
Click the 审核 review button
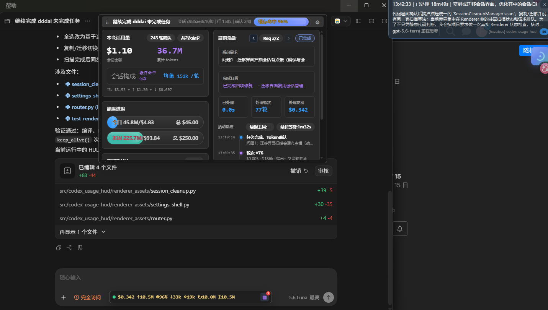pos(324,171)
